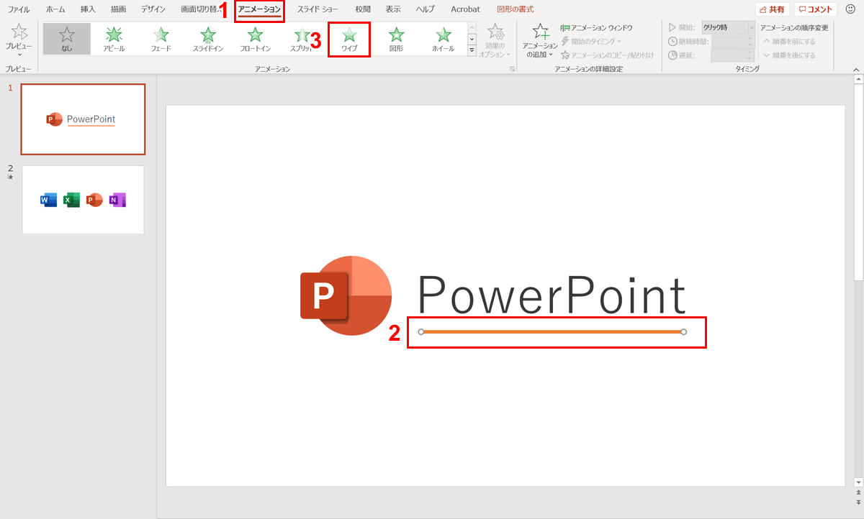Open the ファイル tab

pos(19,9)
